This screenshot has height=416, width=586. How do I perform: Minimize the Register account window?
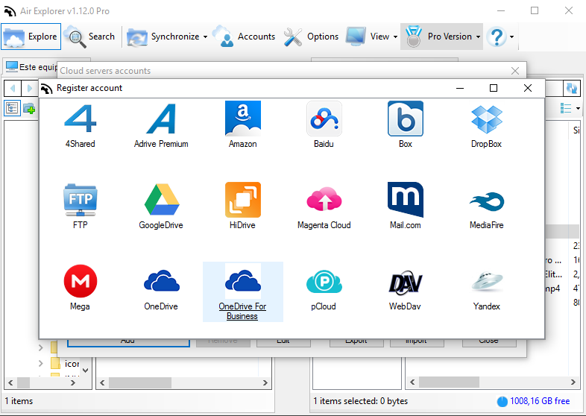[x=460, y=88]
